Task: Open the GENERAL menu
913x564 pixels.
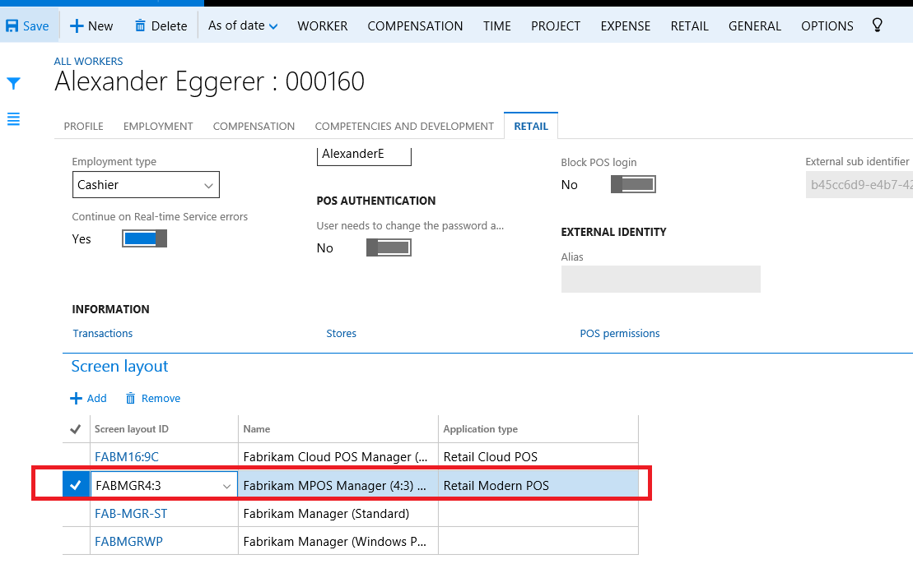Action: 755,26
